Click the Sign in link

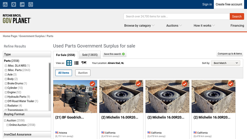coord(207,4)
